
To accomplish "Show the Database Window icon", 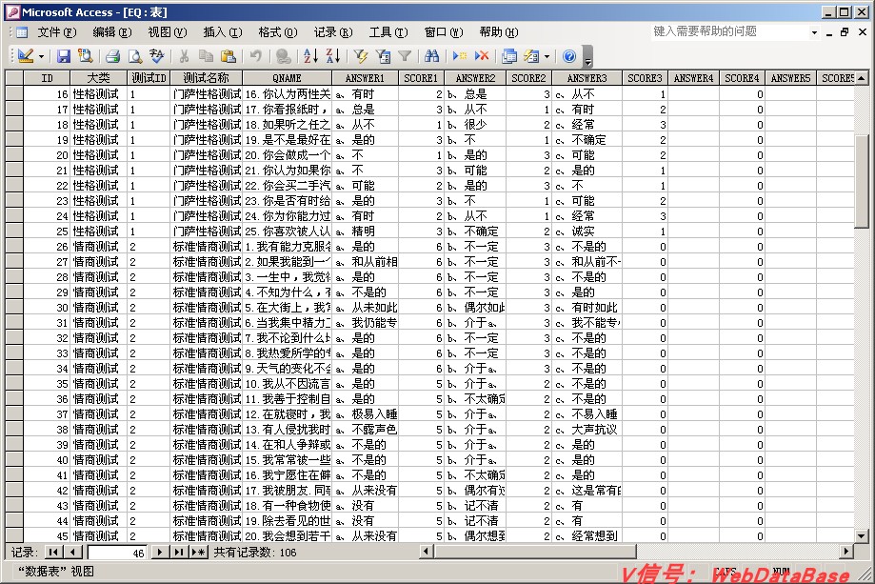I will [x=509, y=56].
